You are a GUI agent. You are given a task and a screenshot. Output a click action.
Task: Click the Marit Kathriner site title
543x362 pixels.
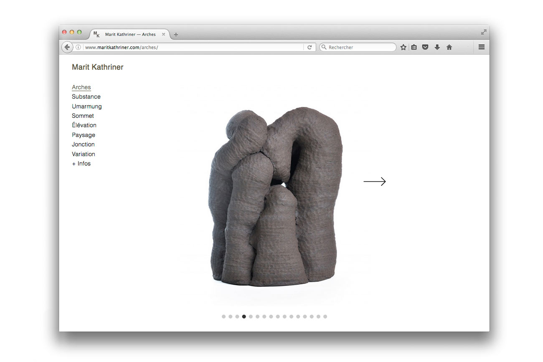click(98, 67)
